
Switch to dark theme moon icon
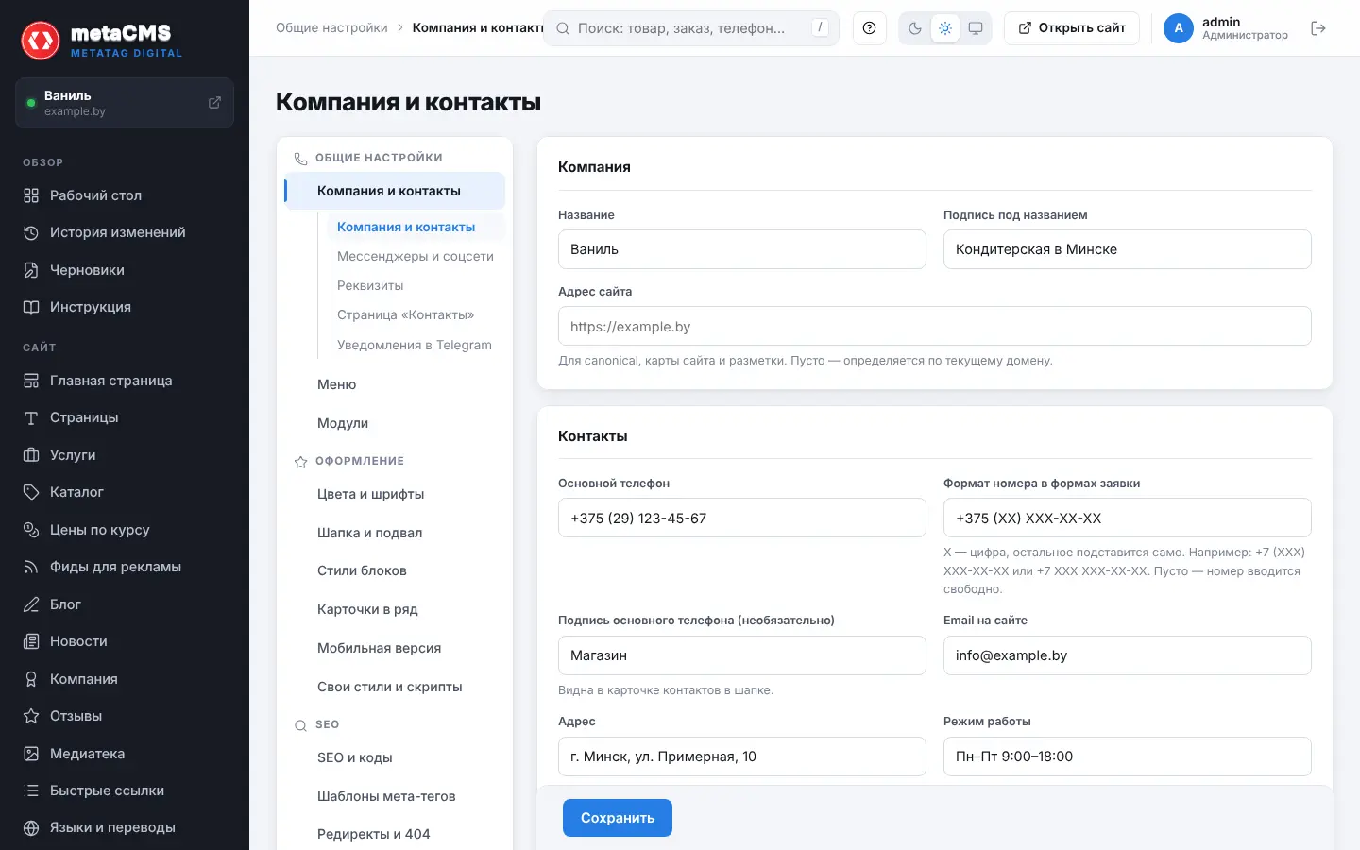click(x=915, y=28)
